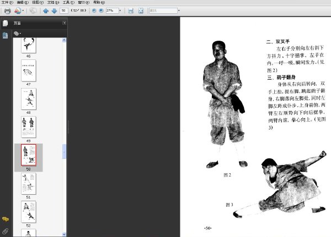Click the zoom out button
This screenshot has height=237, width=331.
pyautogui.click(x=94, y=10)
